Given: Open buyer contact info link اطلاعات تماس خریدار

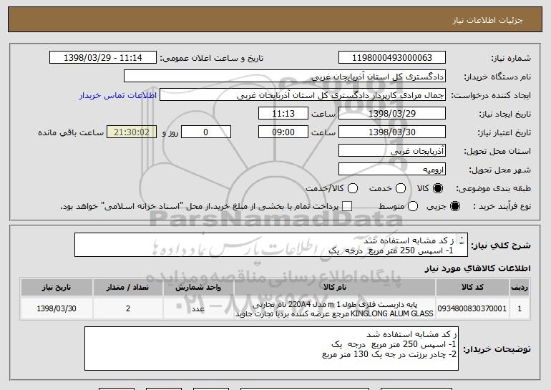Looking at the screenshot, I should pyautogui.click(x=118, y=95).
